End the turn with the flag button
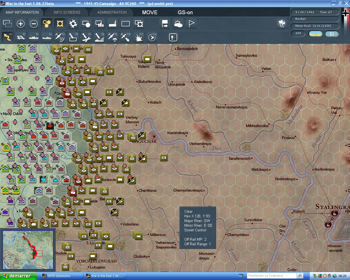350x280 pixels. pos(191,24)
